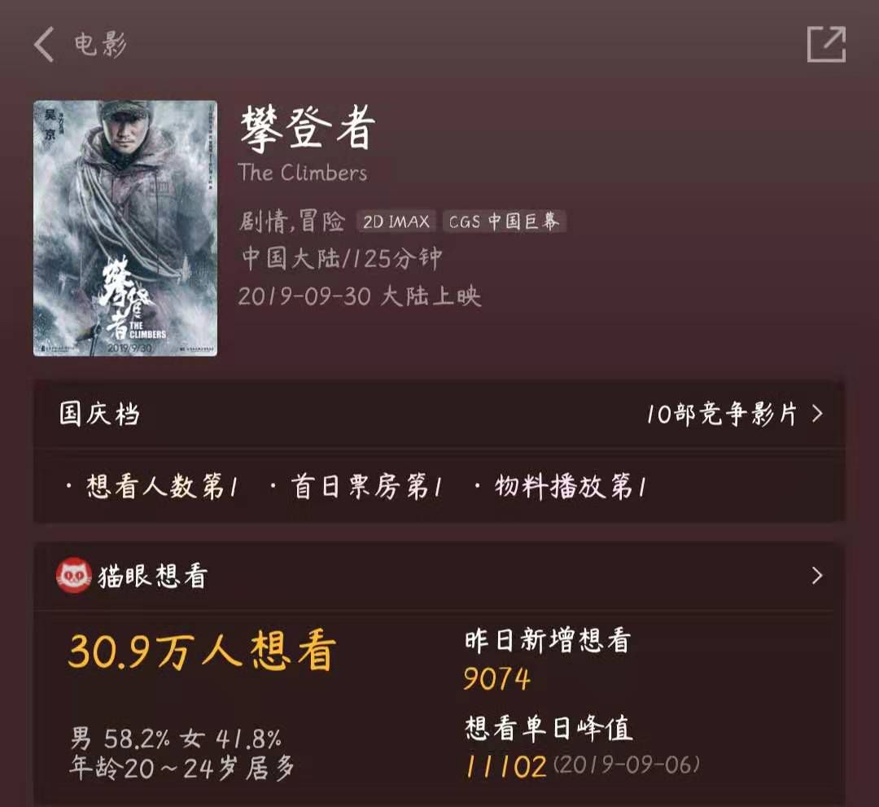879x807 pixels.
Task: Open The Climbers movie poster
Action: coord(125,228)
